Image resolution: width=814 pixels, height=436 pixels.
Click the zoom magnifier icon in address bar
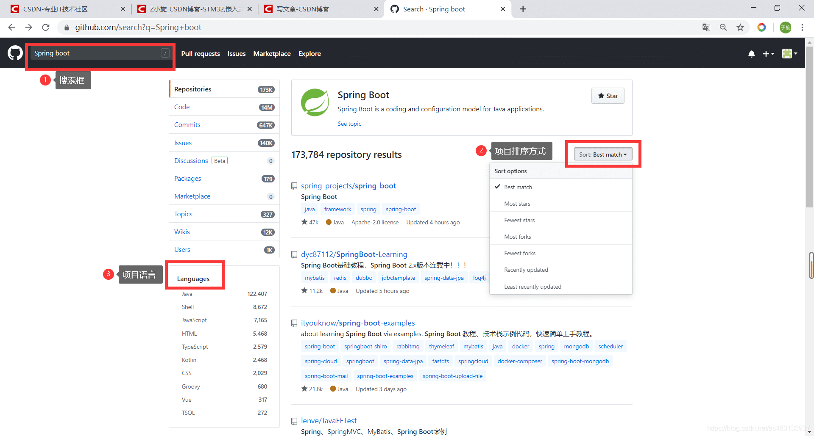click(x=723, y=28)
